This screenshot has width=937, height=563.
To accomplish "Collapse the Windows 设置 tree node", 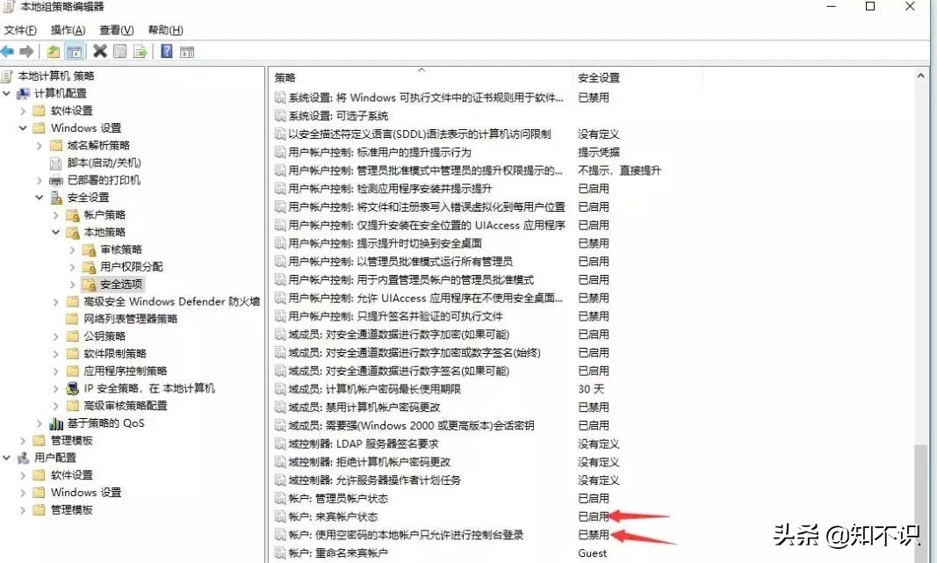I will coord(24,127).
